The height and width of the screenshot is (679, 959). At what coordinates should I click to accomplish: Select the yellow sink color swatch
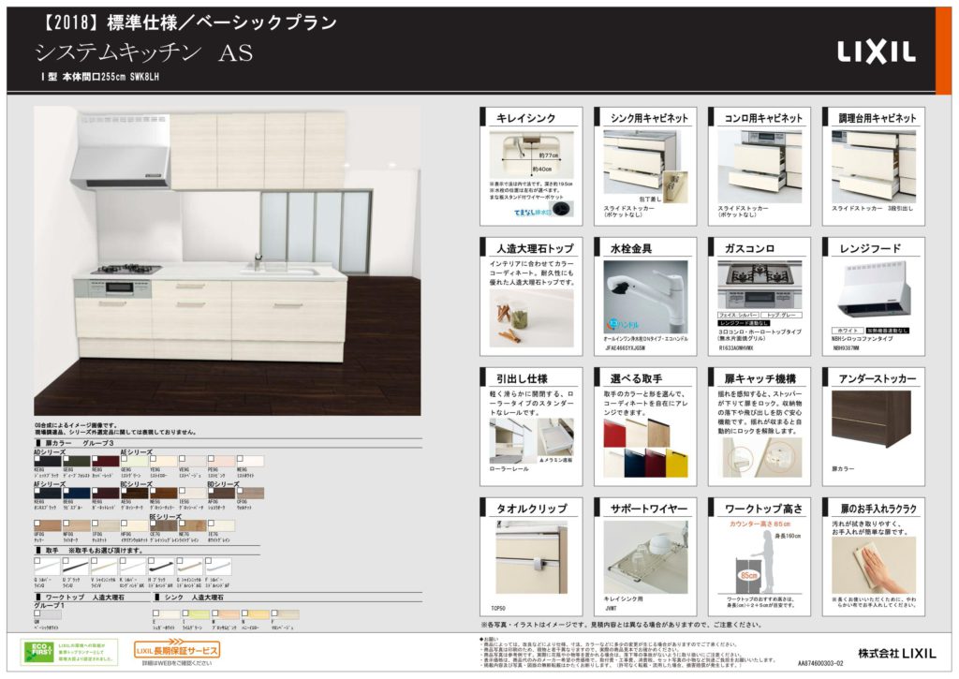(x=255, y=614)
